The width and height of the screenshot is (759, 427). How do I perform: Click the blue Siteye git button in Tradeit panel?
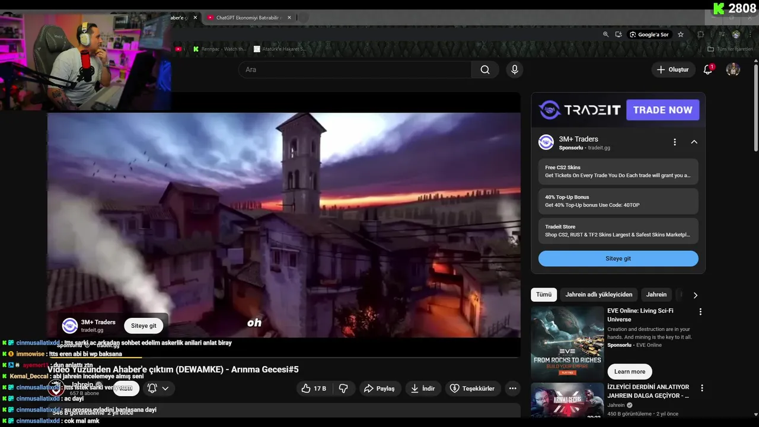(618, 259)
